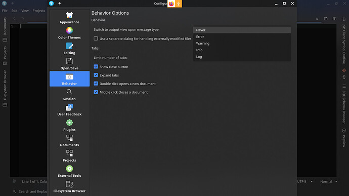This screenshot has height=196, width=349.
Task: Open the Session settings page
Action: point(69,95)
